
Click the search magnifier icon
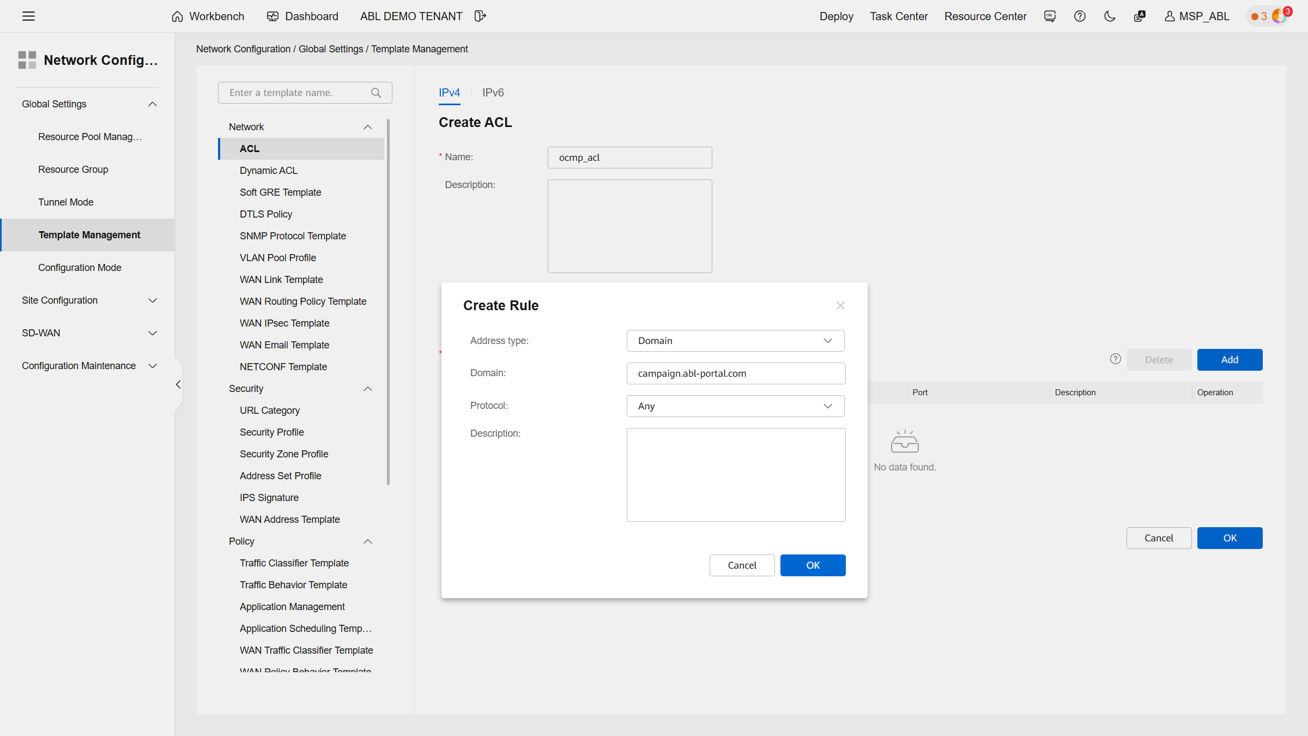click(x=376, y=93)
